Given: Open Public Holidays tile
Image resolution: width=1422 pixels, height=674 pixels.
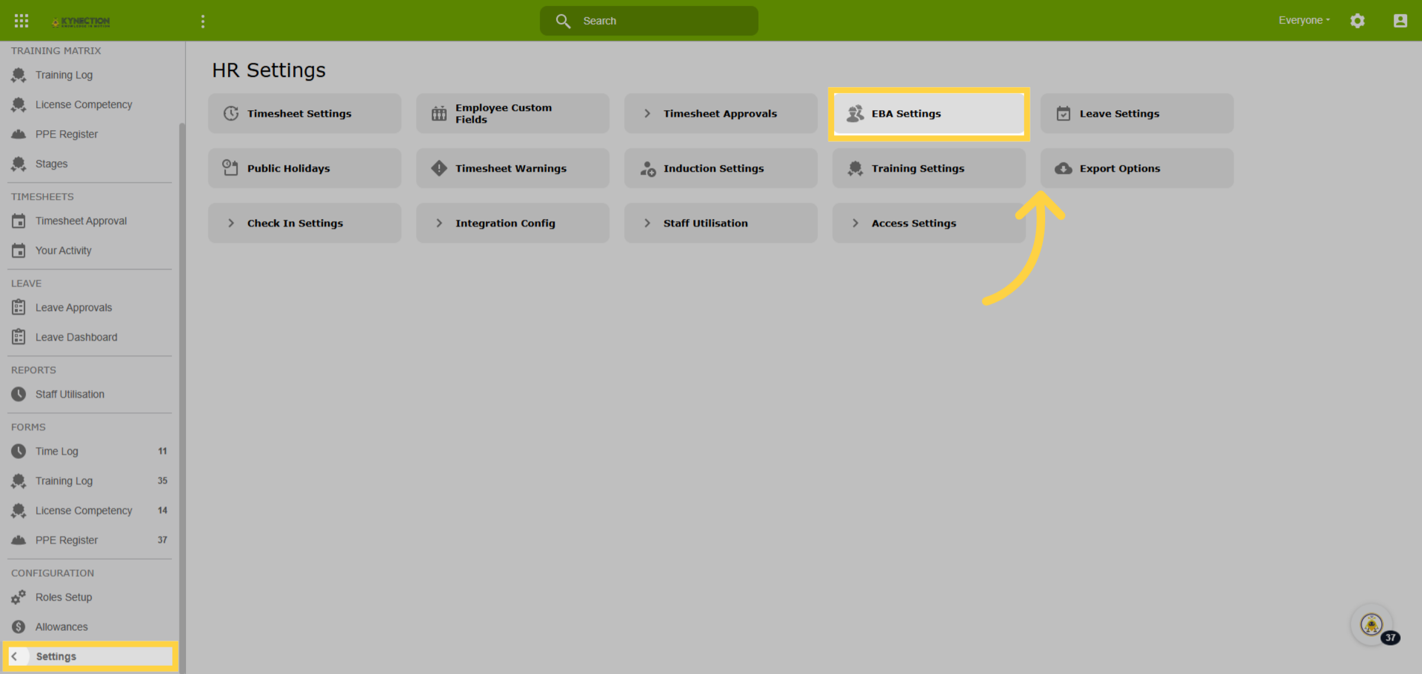Looking at the screenshot, I should [305, 168].
